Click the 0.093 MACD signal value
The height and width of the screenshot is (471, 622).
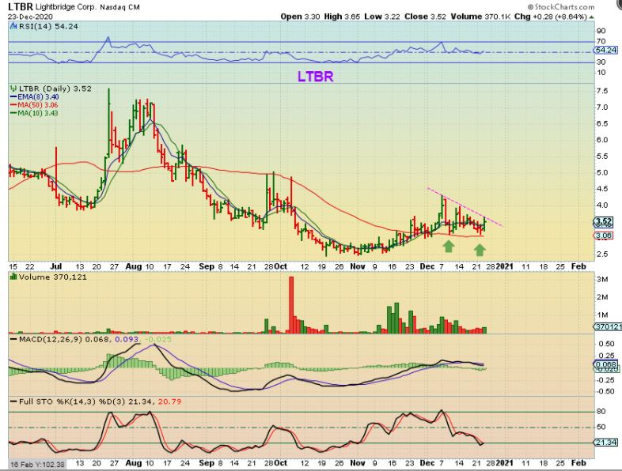pos(127,340)
